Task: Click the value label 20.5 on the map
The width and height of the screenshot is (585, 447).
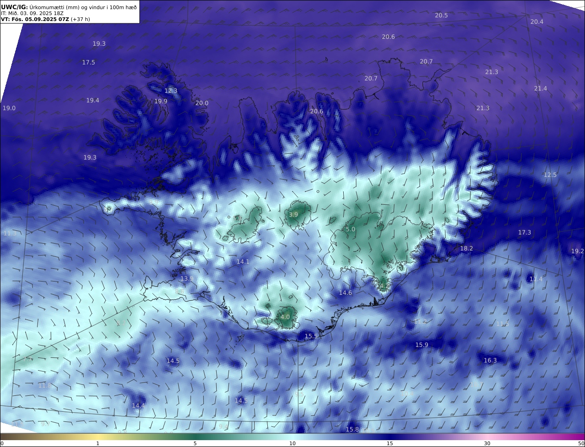Action: coord(441,16)
